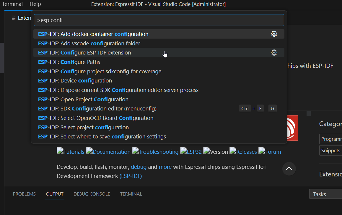Select Dispose current SDK Configuration editor server process
This screenshot has width=342, height=215.
(x=159, y=90)
